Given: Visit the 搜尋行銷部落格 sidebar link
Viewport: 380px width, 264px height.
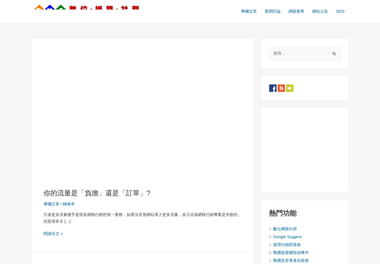Looking at the screenshot, I should pyautogui.click(x=287, y=245).
